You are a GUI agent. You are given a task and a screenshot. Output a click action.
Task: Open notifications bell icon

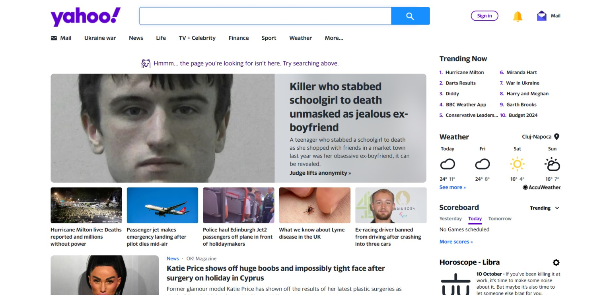click(518, 16)
